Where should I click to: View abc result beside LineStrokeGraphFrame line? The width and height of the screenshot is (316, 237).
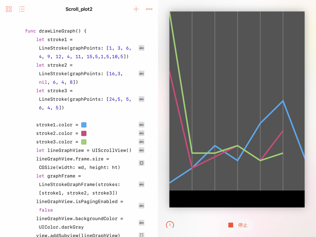point(141,185)
